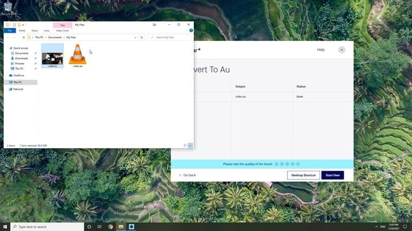Click Documents in the address bar path
This screenshot has height=231, width=412.
tap(55, 37)
